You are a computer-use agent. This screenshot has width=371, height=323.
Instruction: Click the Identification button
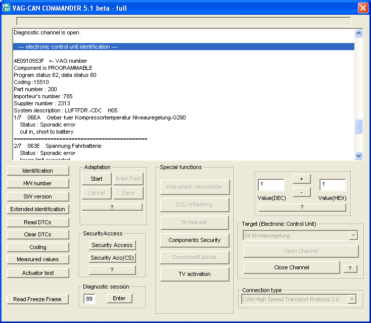point(38,171)
